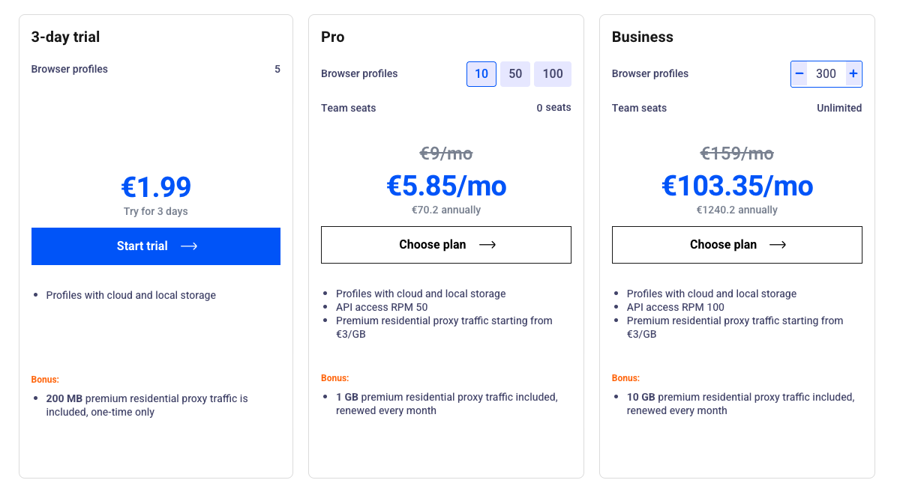Click the Business profiles quantity field showing 300
The height and width of the screenshot is (489, 897).
point(826,74)
